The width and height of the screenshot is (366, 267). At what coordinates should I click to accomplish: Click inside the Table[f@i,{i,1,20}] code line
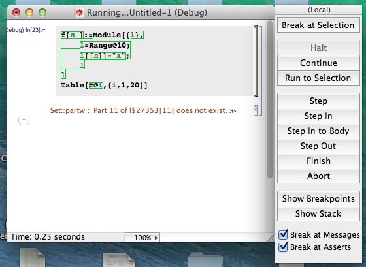pyautogui.click(x=104, y=85)
